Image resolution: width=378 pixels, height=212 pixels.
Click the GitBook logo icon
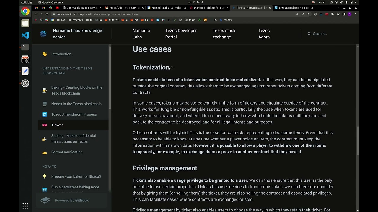(45, 200)
